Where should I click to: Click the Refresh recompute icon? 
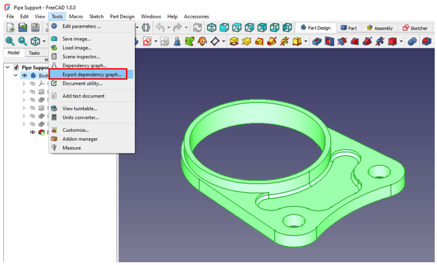coord(197,27)
